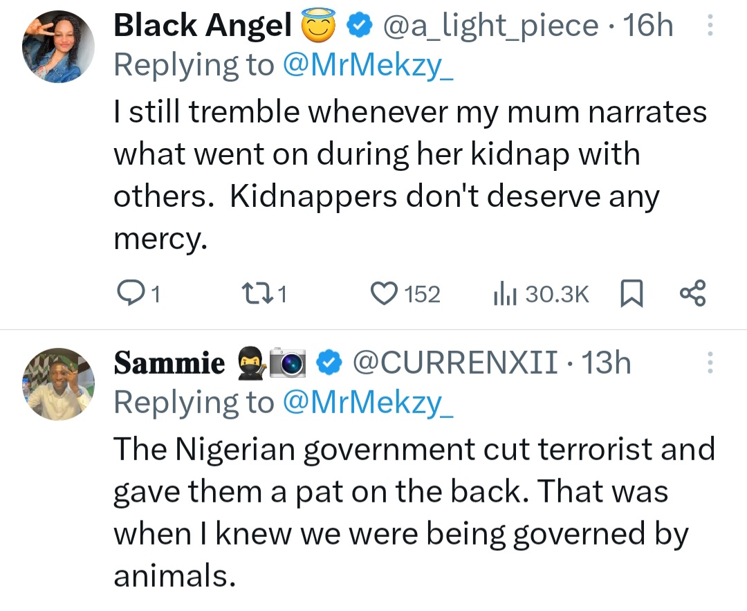
Task: Go to the Black Angel display name
Action: click(x=202, y=26)
